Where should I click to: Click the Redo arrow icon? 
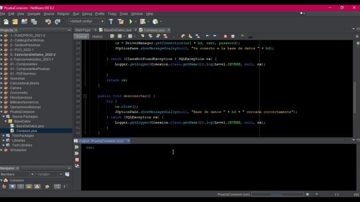pos(57,21)
